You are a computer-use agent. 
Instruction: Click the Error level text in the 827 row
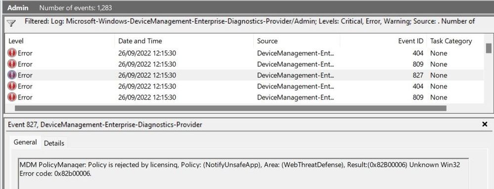[25, 75]
